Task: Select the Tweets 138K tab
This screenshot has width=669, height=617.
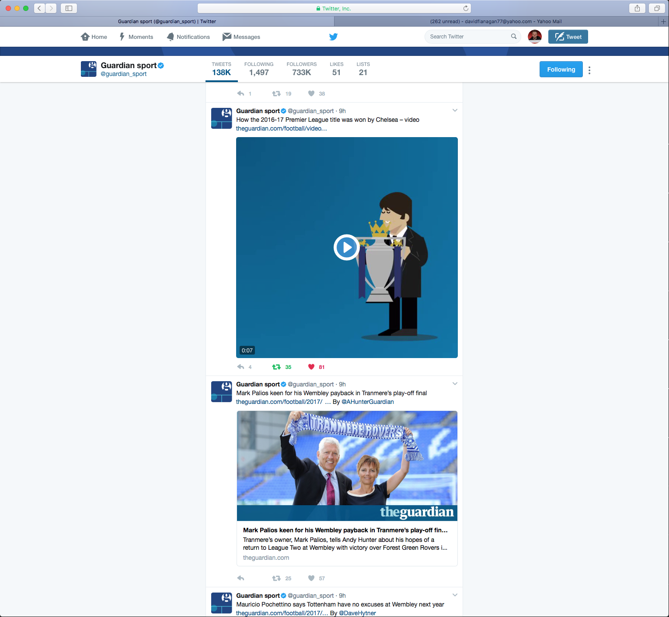Action: click(x=222, y=69)
